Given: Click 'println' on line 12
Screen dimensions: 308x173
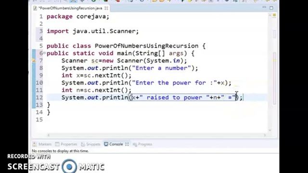Looking at the screenshot, I should point(115,98).
